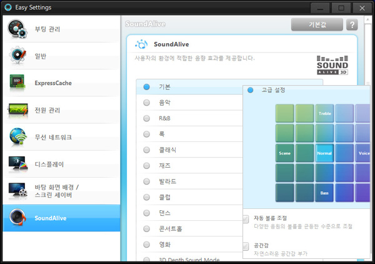Viewport: 375px width, 264px height.
Task: Click the 디스플레이 monitor icon
Action: tap(17, 164)
